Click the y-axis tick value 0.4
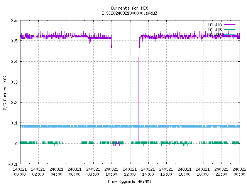 tap(14, 62)
